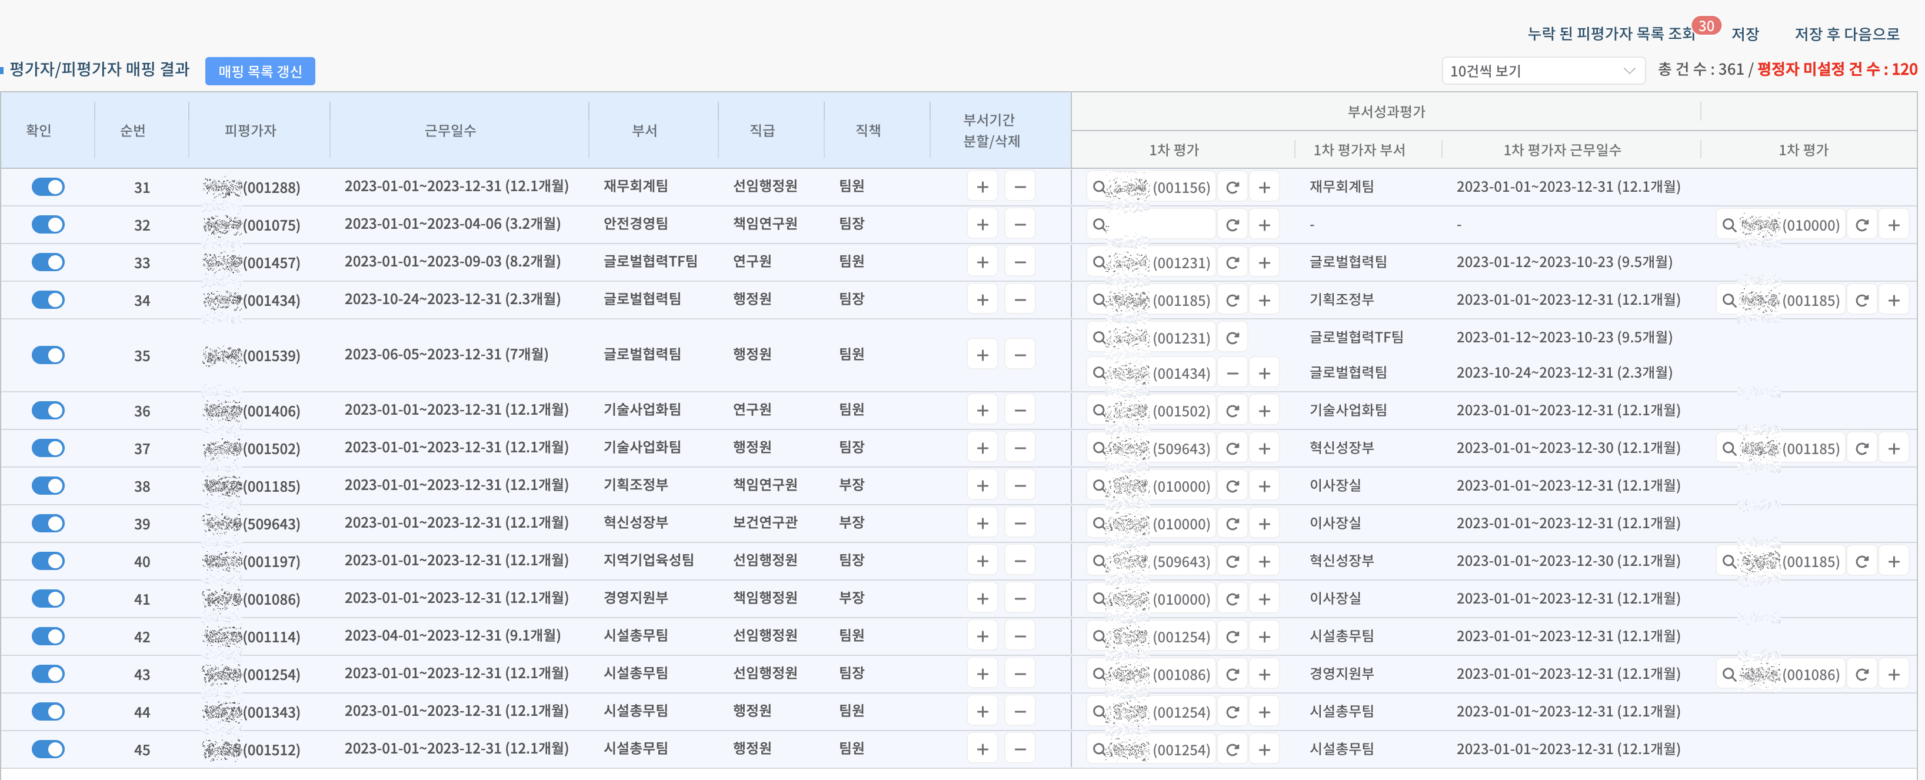Disable confirmation switch for row 45

(48, 749)
